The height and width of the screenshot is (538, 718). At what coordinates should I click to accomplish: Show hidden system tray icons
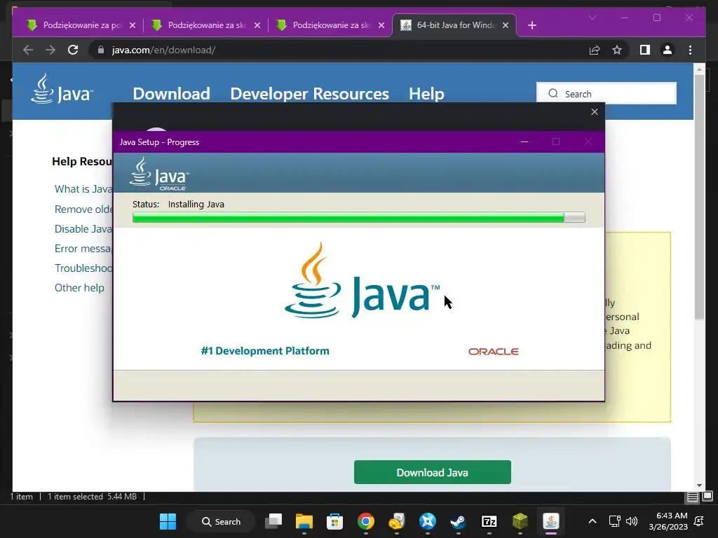click(592, 521)
